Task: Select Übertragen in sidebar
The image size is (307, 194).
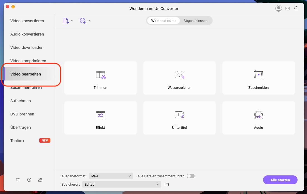Action: (x=29, y=127)
